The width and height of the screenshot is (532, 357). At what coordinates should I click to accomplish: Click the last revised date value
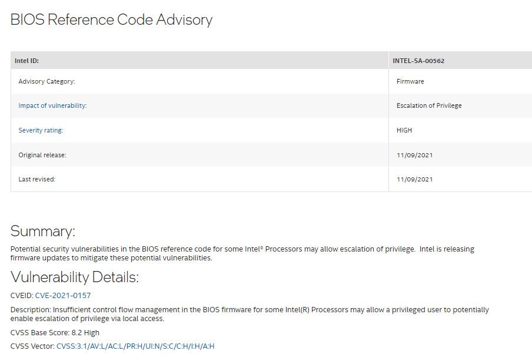(x=415, y=179)
